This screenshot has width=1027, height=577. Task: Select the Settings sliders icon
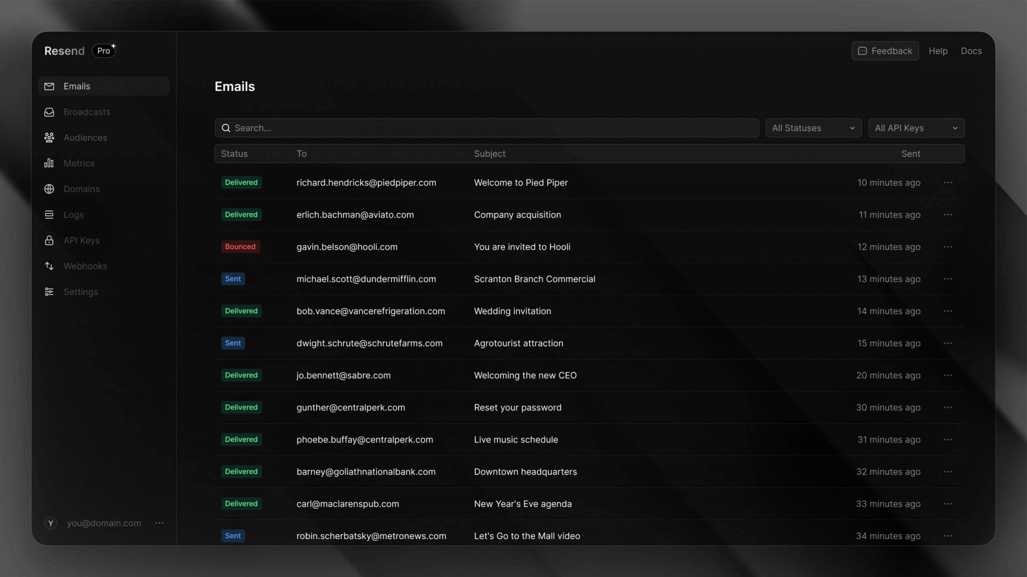tap(49, 292)
